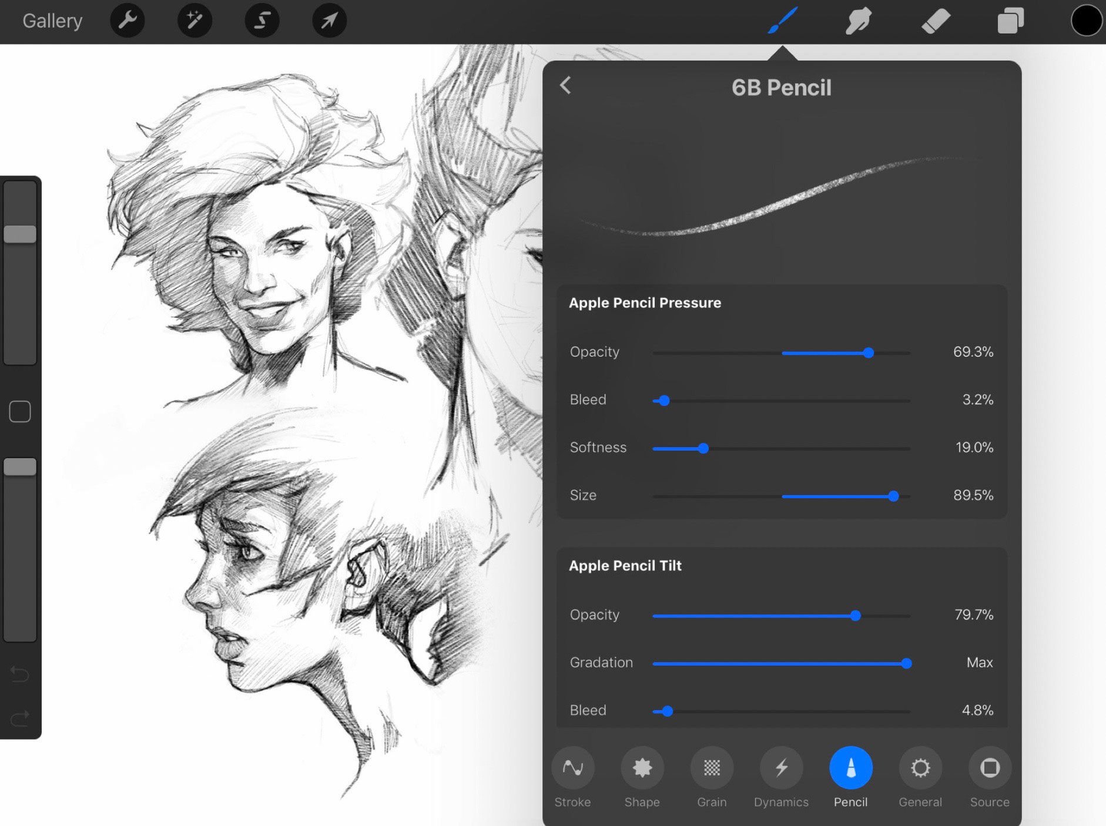The height and width of the screenshot is (826, 1106).
Task: Open the Shape settings tab
Action: point(642,768)
